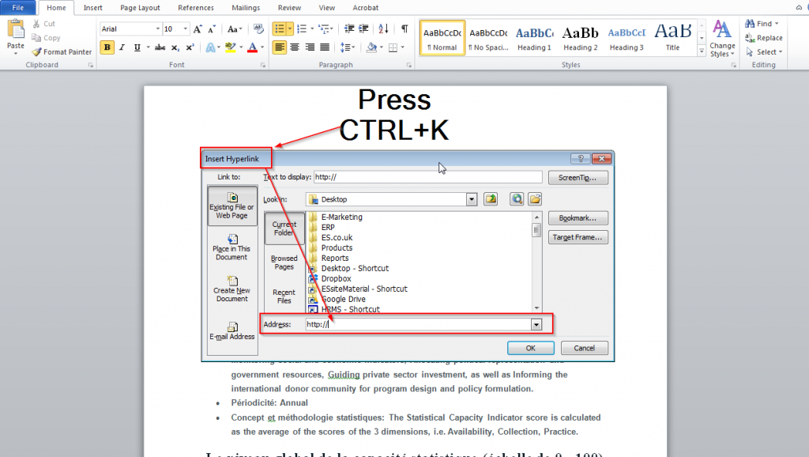
Task: Open the Look in Desktop dropdown
Action: tap(472, 199)
